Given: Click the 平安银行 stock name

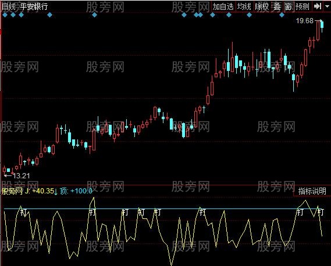Looking at the screenshot, I should pyautogui.click(x=34, y=6).
